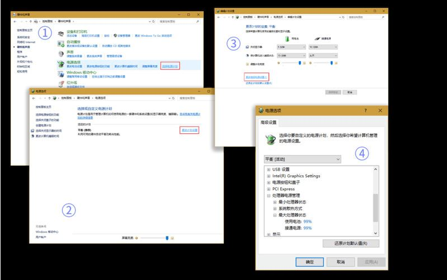Click the 确定 button in power options dialog
This screenshot has width=447, height=280.
[x=305, y=262]
